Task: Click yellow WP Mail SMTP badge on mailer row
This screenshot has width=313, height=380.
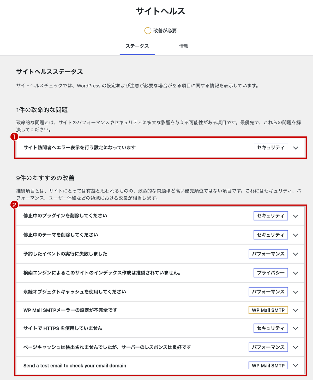Action: [268, 310]
